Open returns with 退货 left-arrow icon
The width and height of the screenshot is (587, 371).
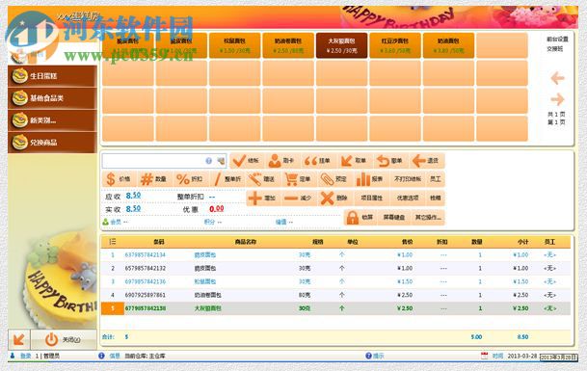[418, 161]
